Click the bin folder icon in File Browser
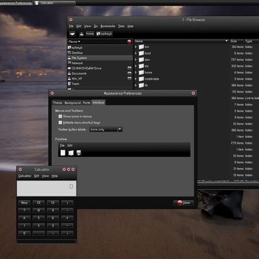The image size is (259, 259). [x=141, y=47]
